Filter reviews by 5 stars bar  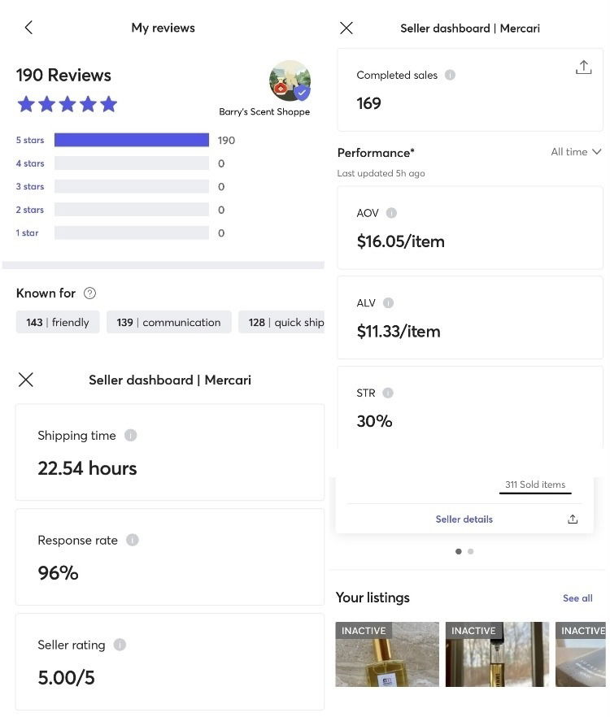point(132,140)
